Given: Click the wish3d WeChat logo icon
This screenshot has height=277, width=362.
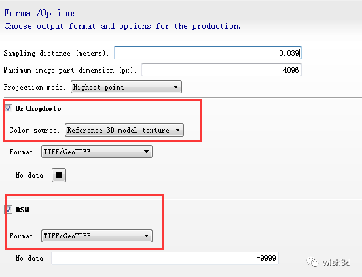Looking at the screenshot, I should pyautogui.click(x=312, y=262).
